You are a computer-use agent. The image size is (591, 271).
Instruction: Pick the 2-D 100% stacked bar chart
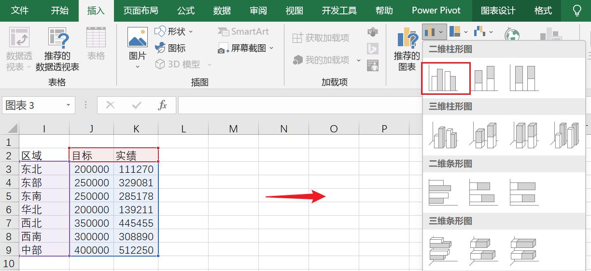(x=524, y=193)
